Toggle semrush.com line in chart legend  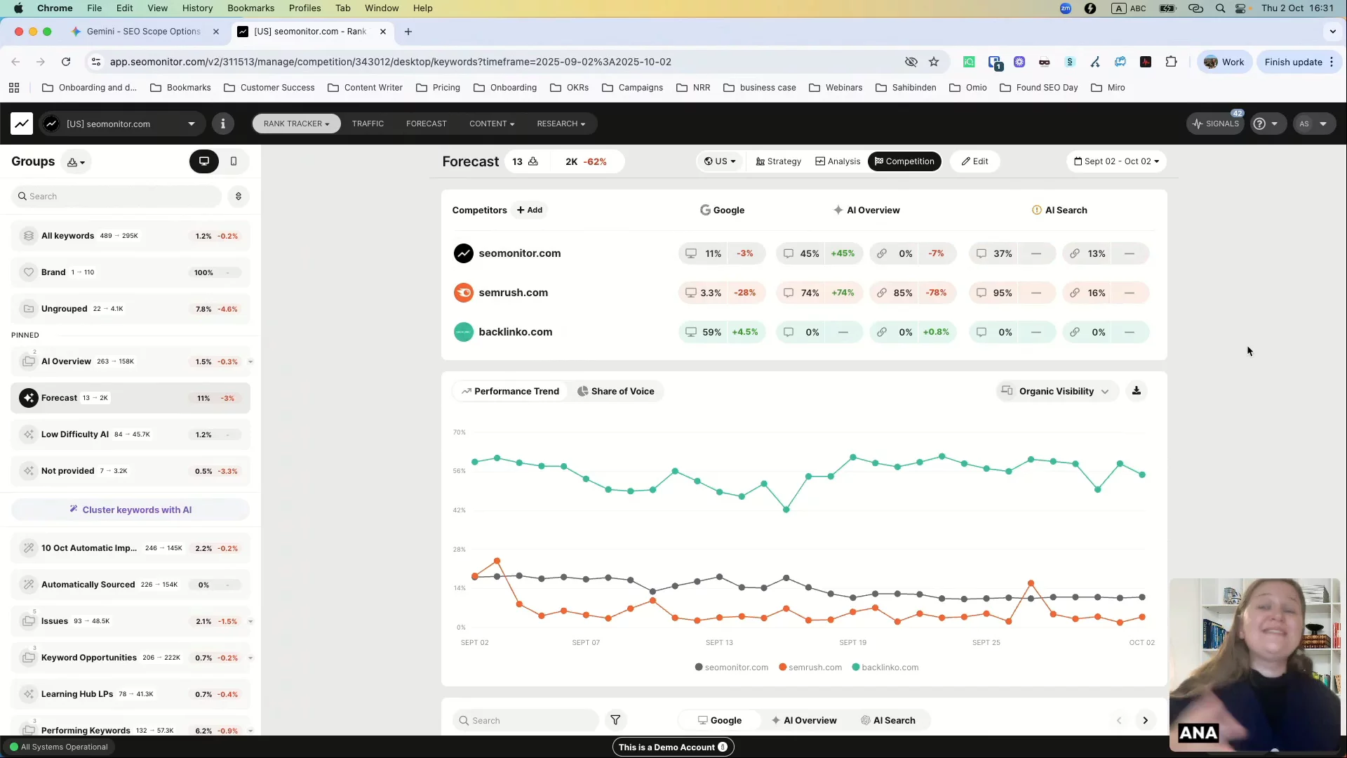tap(810, 667)
